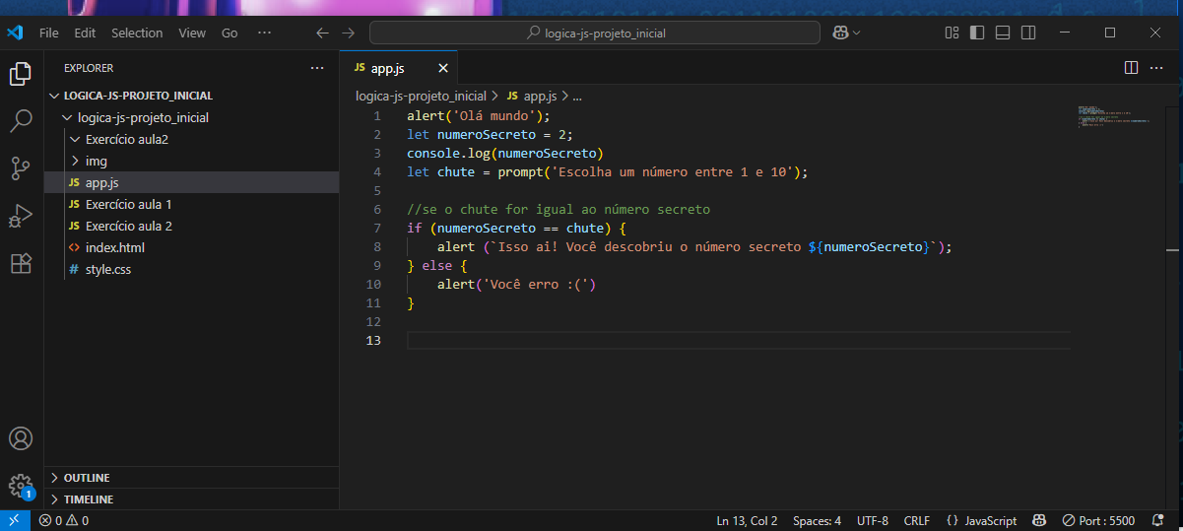The height and width of the screenshot is (531, 1183).
Task: Click the EXPLORER panel title
Action: tap(89, 68)
